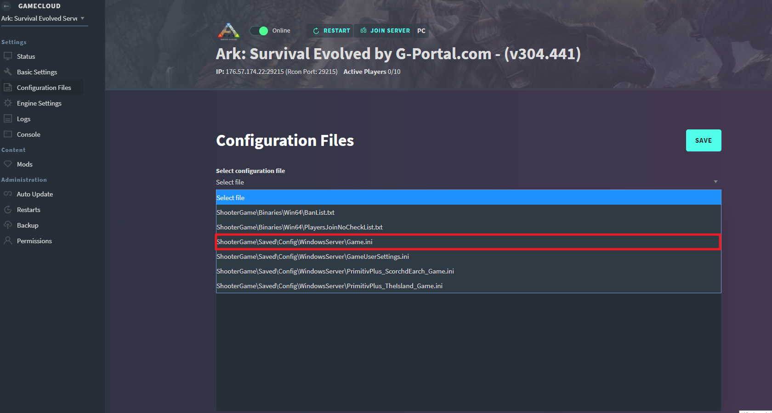Open Basic Settings in the sidebar
The width and height of the screenshot is (772, 413).
click(37, 72)
